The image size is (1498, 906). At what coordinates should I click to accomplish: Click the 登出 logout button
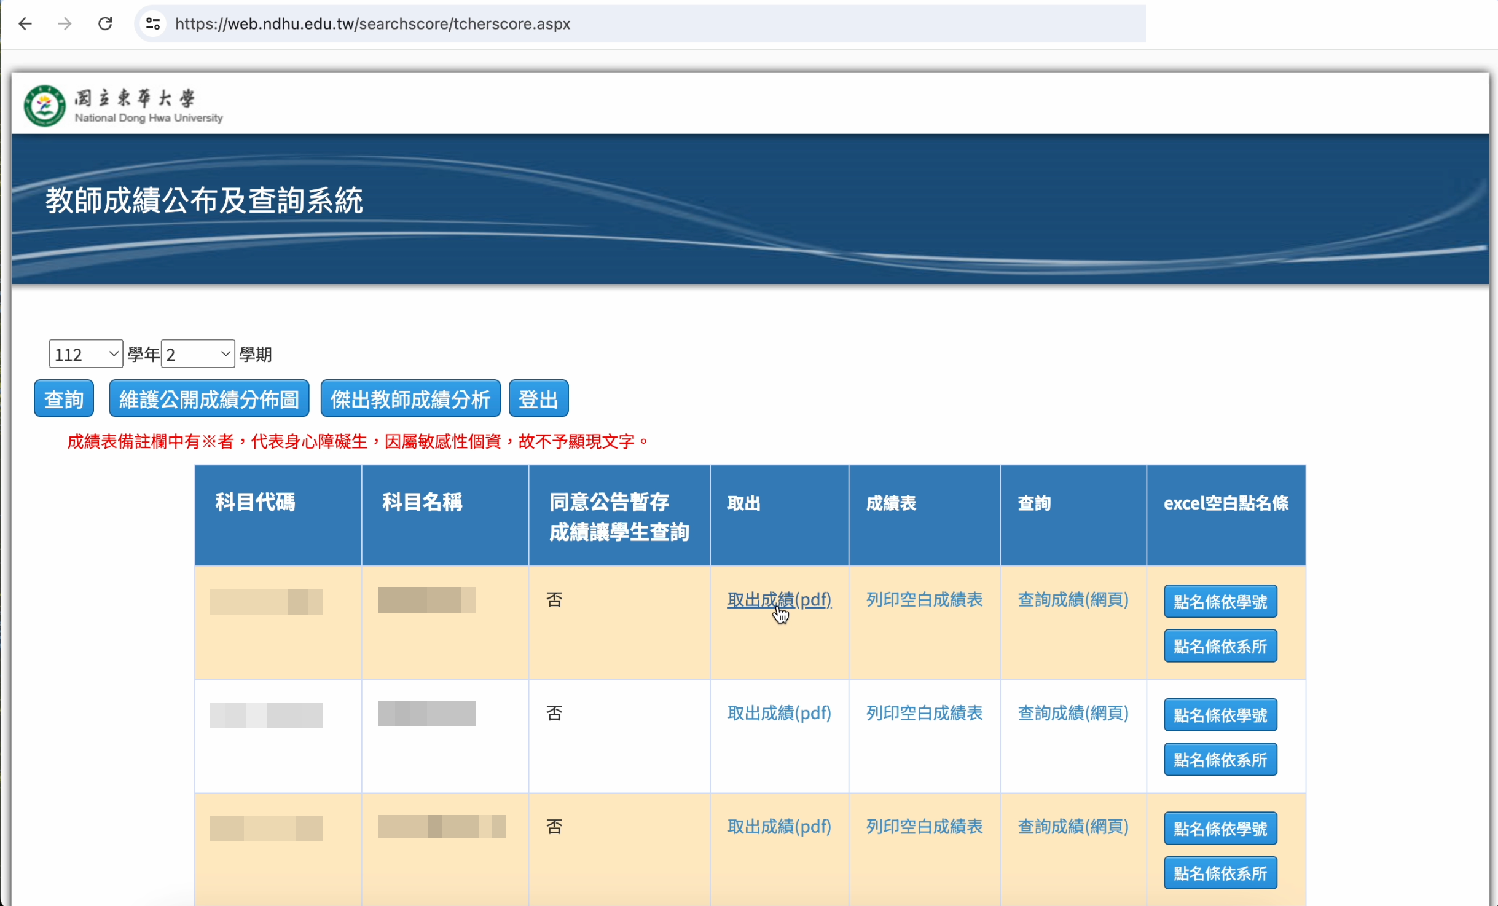tap(538, 399)
